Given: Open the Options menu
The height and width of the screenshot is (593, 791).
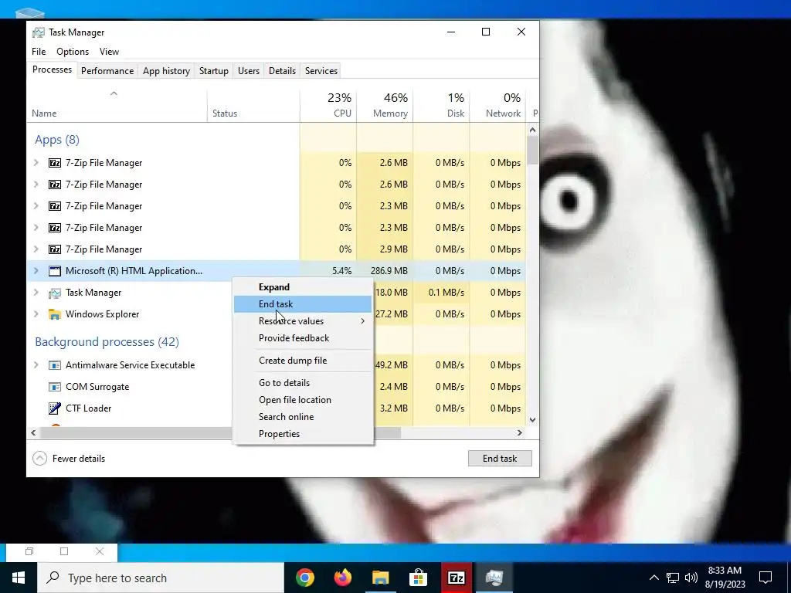Looking at the screenshot, I should (x=73, y=52).
